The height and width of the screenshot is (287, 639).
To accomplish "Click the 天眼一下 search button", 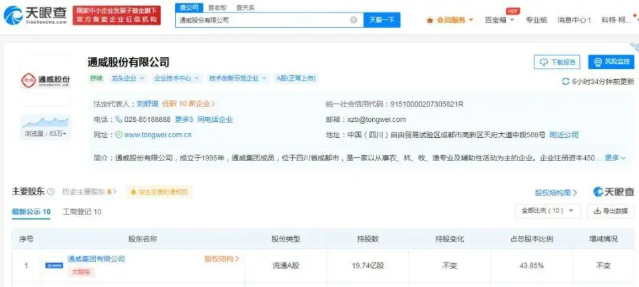I will click(381, 20).
